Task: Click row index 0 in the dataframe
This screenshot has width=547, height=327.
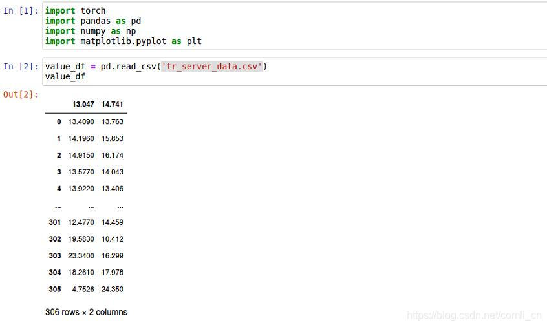Action: click(59, 121)
